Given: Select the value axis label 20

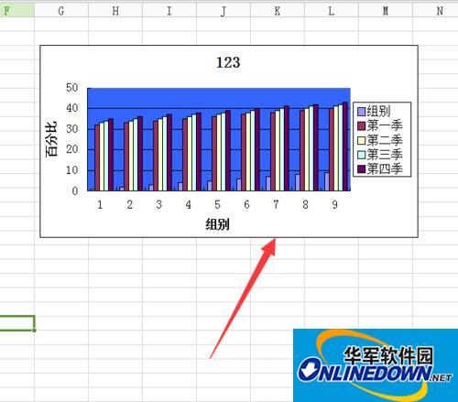Looking at the screenshot, I should coord(72,149).
